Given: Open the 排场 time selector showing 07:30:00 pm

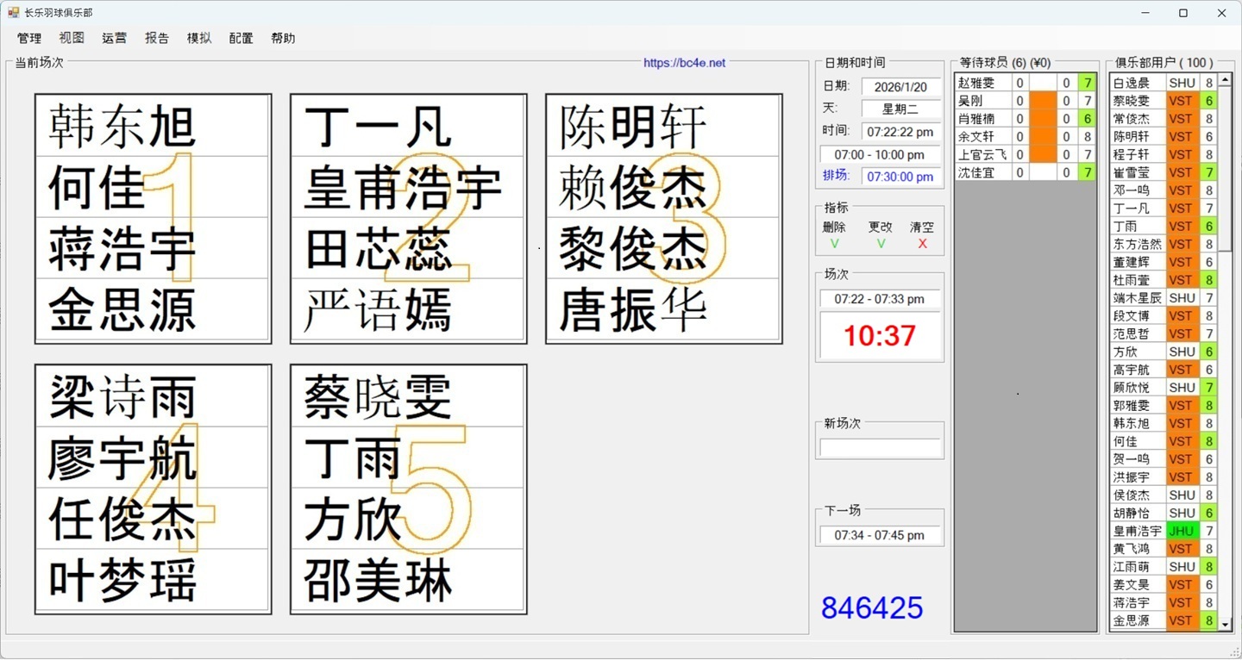Looking at the screenshot, I should pos(900,177).
